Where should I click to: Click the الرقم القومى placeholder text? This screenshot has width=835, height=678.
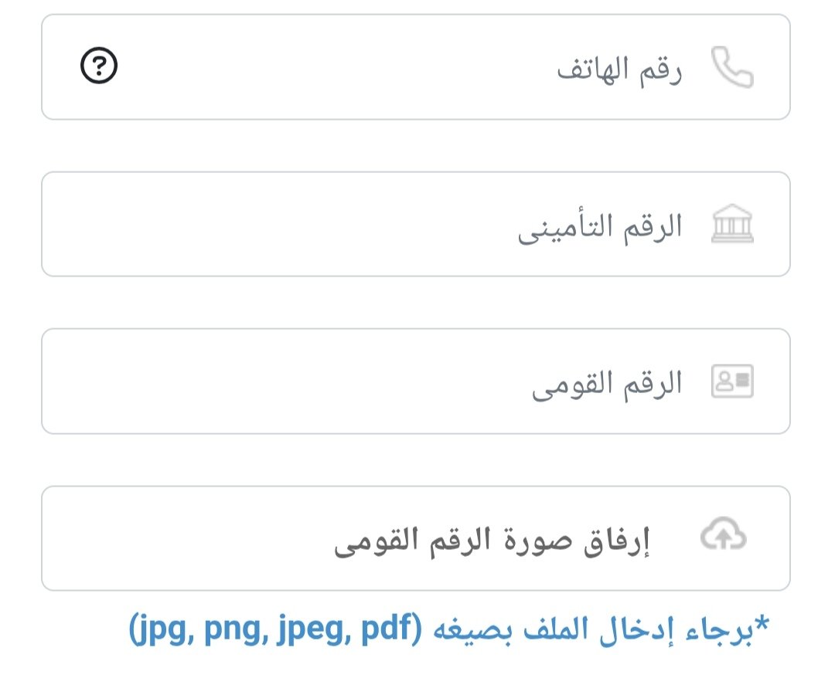point(607,384)
